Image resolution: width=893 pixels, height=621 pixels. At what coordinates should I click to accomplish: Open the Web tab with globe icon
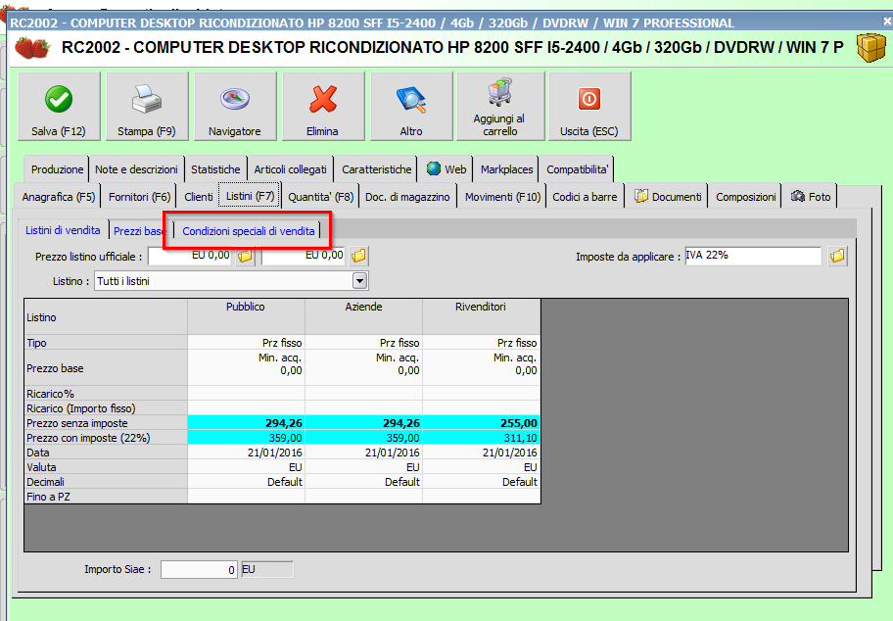(446, 169)
